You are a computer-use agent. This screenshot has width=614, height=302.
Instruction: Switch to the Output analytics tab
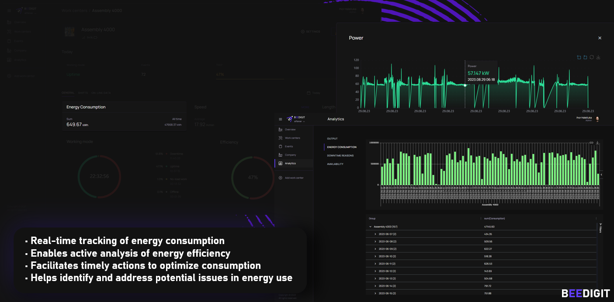(332, 139)
